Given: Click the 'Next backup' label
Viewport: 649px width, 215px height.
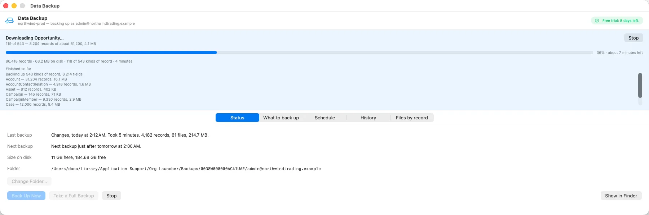Looking at the screenshot, I should click(x=20, y=146).
